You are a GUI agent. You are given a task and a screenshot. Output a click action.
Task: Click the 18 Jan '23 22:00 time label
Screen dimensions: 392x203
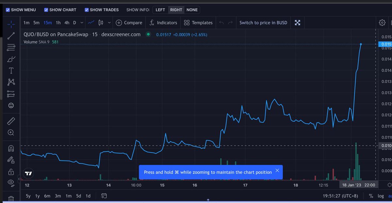click(x=358, y=185)
